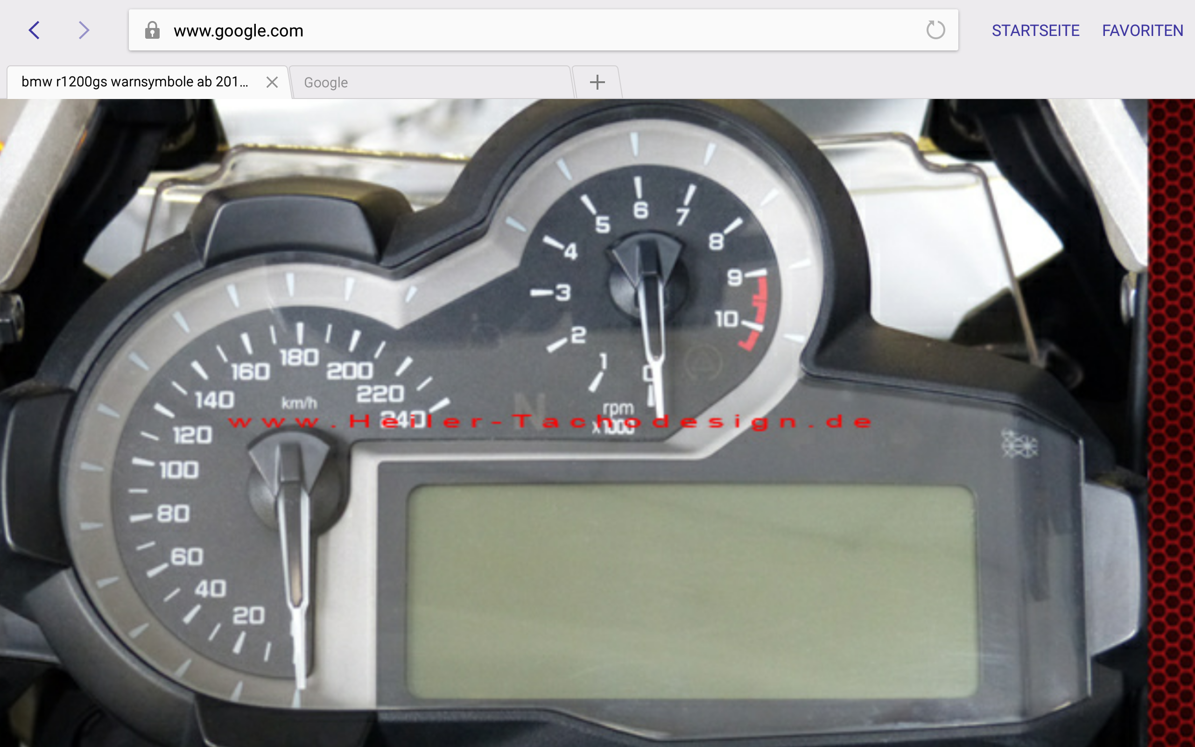The width and height of the screenshot is (1195, 747).
Task: Click the km/h label on the speedometer
Action: (x=299, y=403)
